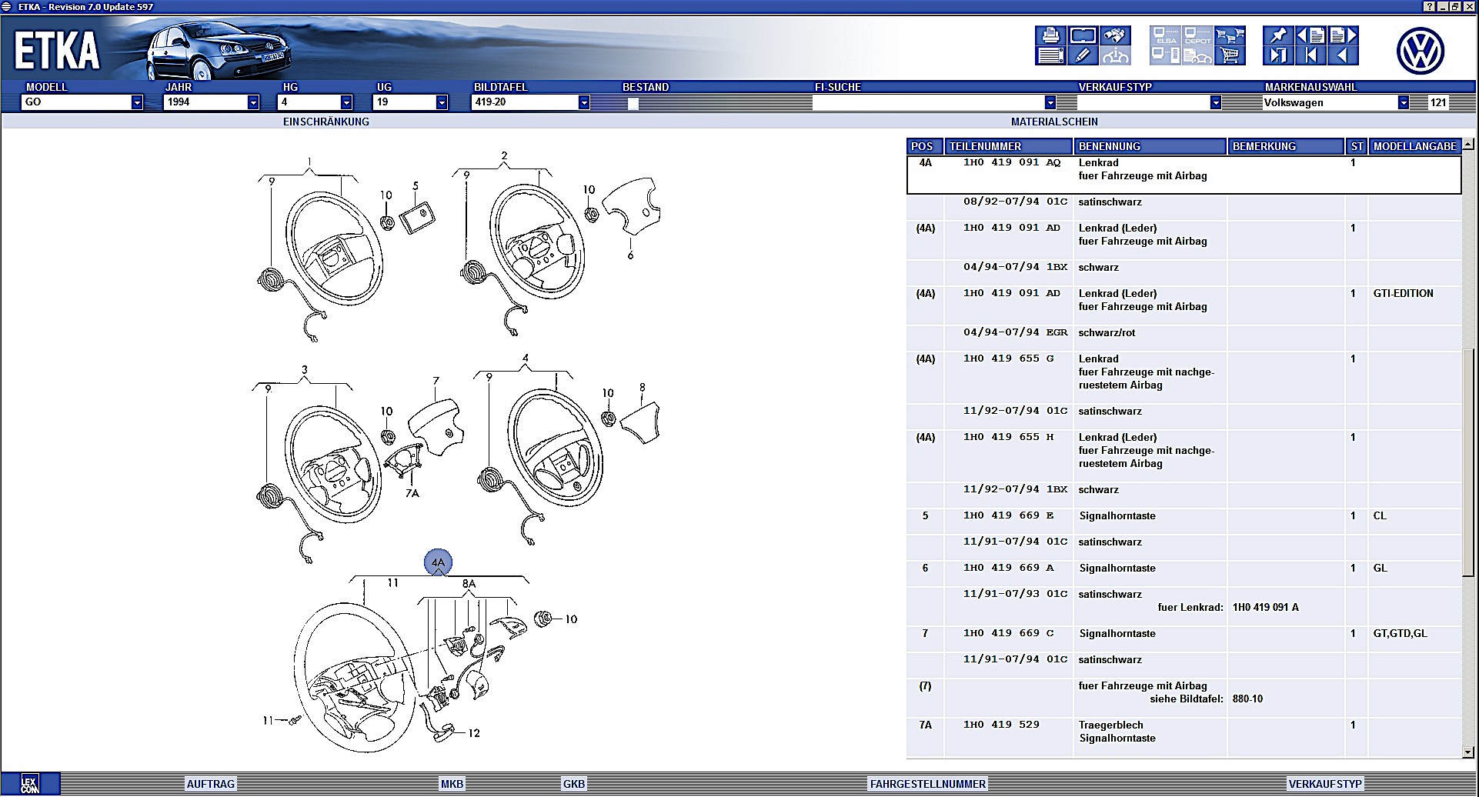Click the parts list icon below printer
Image resolution: width=1479 pixels, height=797 pixels.
[1050, 55]
